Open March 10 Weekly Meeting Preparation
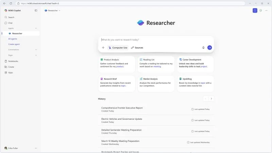 click(x=156, y=142)
